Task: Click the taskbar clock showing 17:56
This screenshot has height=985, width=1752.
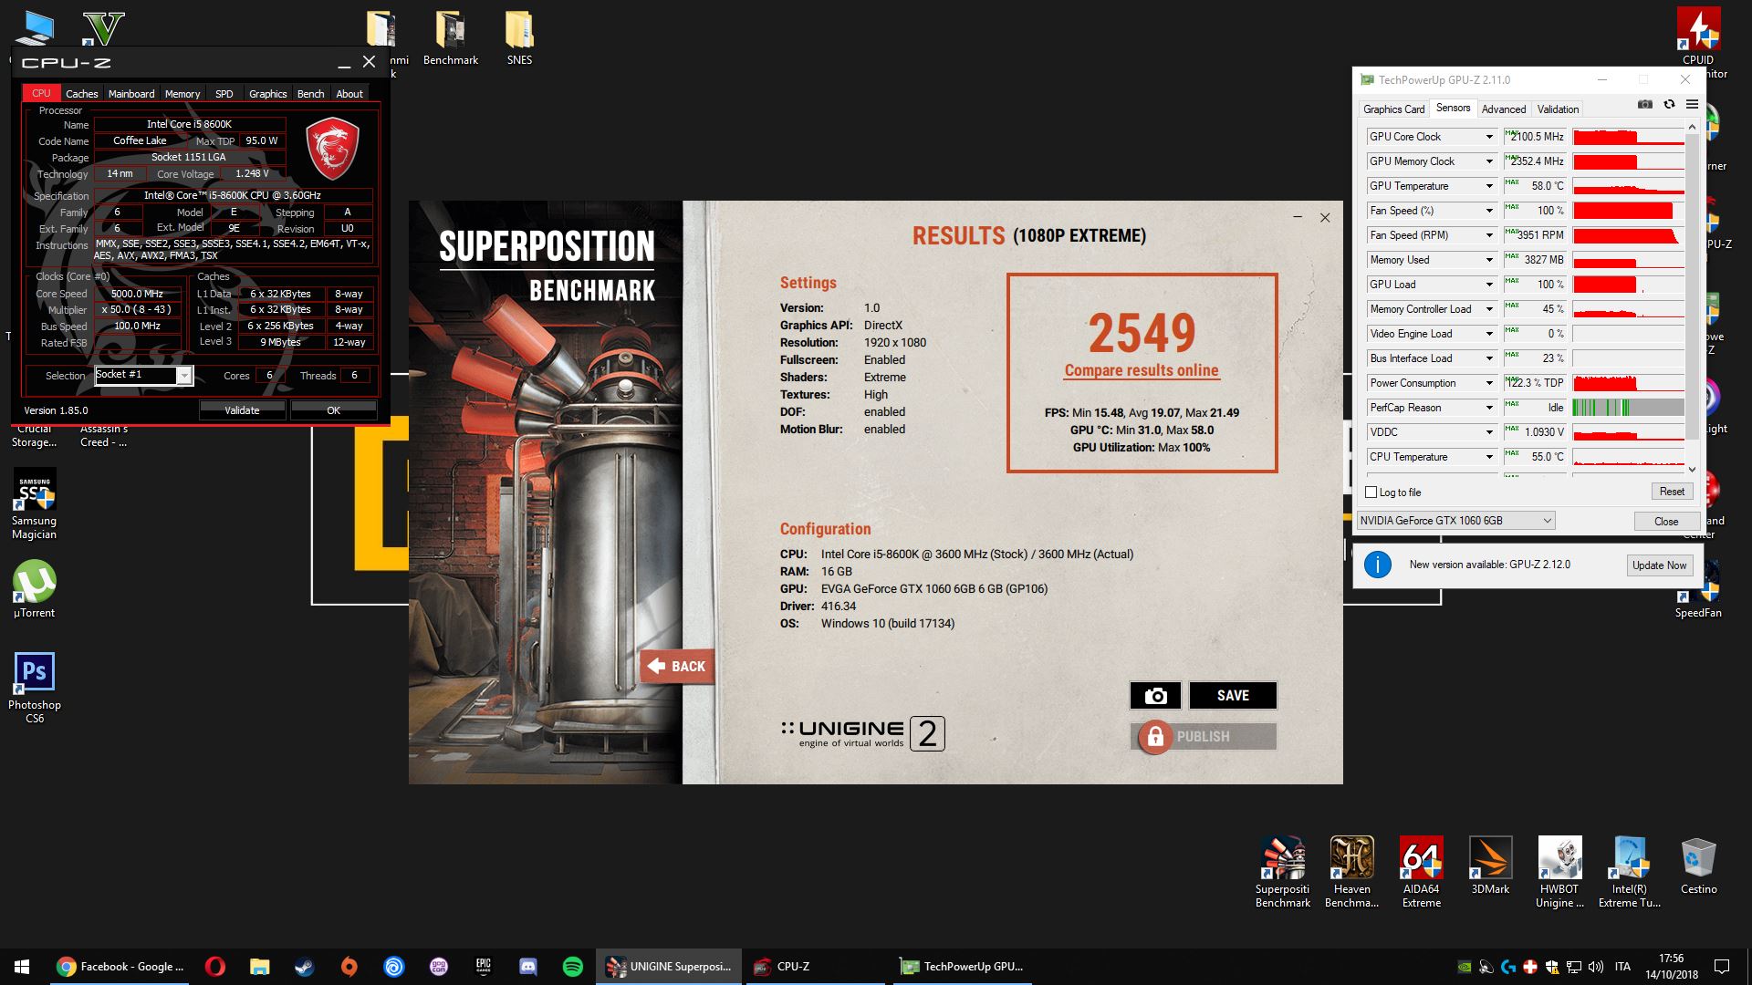Action: (1672, 967)
